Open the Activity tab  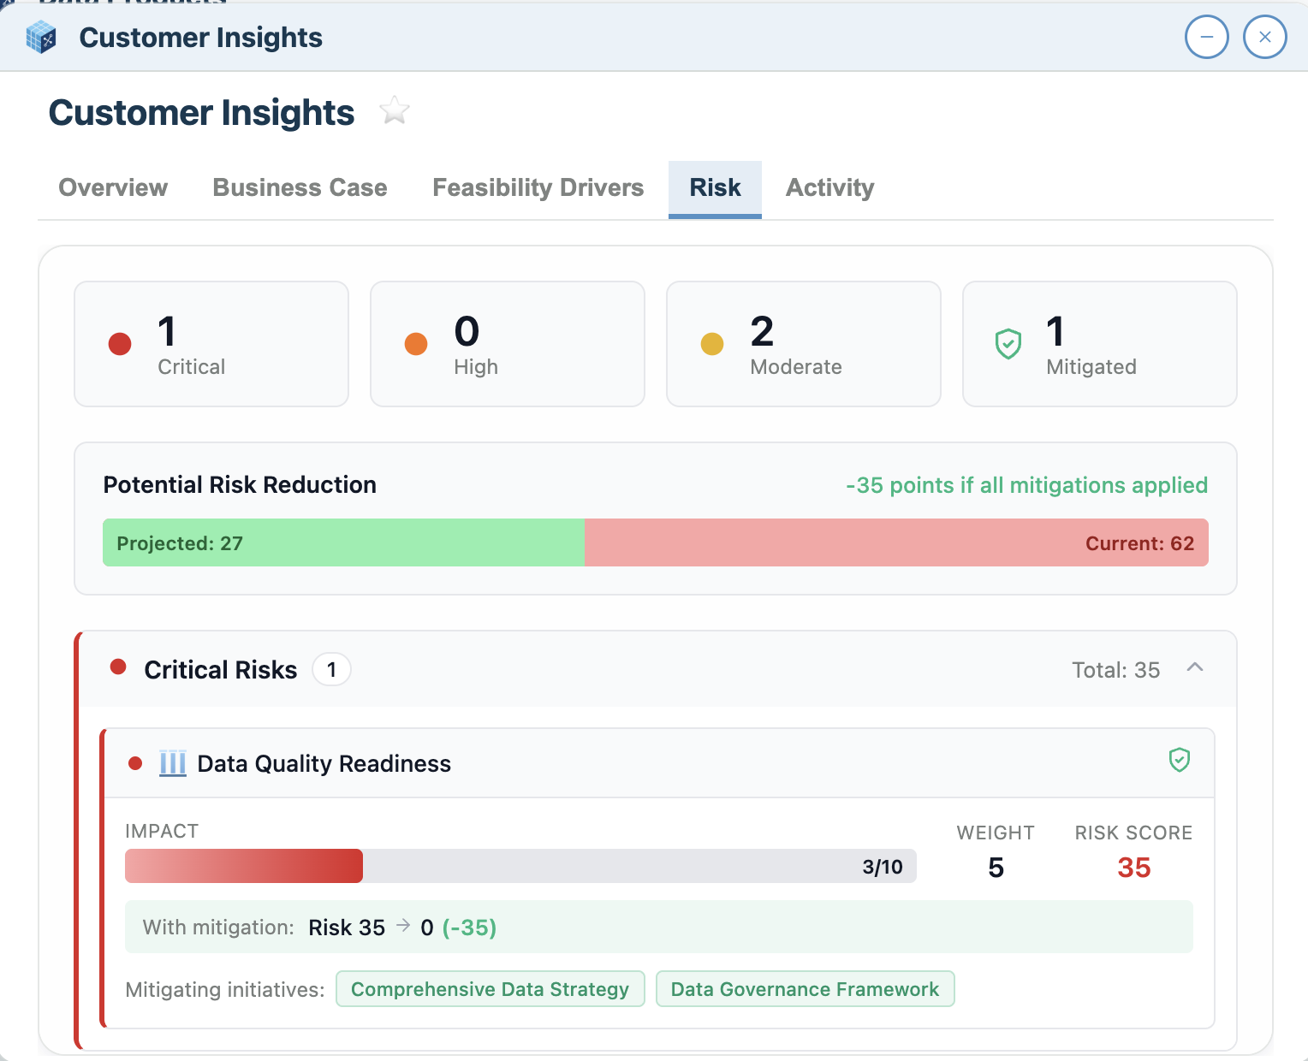(829, 188)
